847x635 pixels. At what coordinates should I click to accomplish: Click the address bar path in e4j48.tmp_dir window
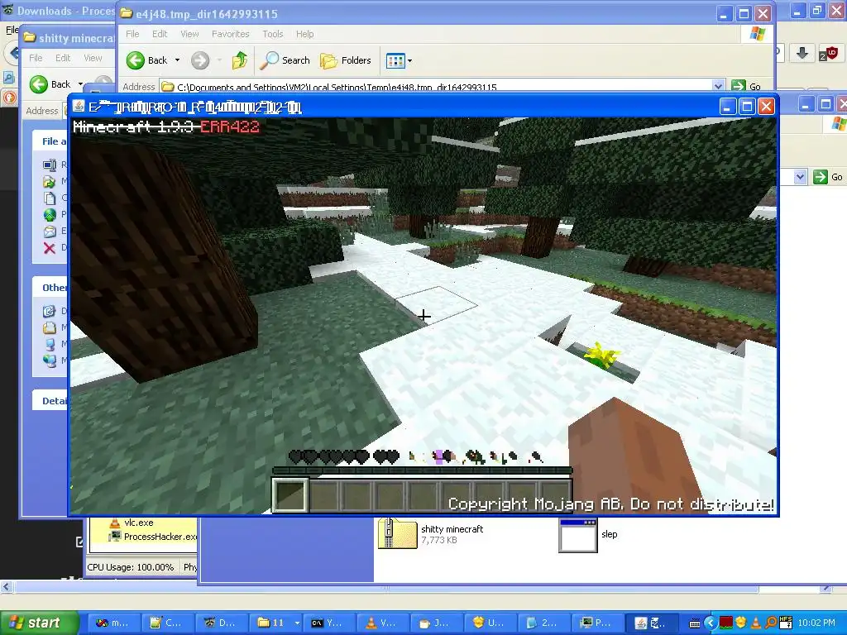[x=337, y=86]
